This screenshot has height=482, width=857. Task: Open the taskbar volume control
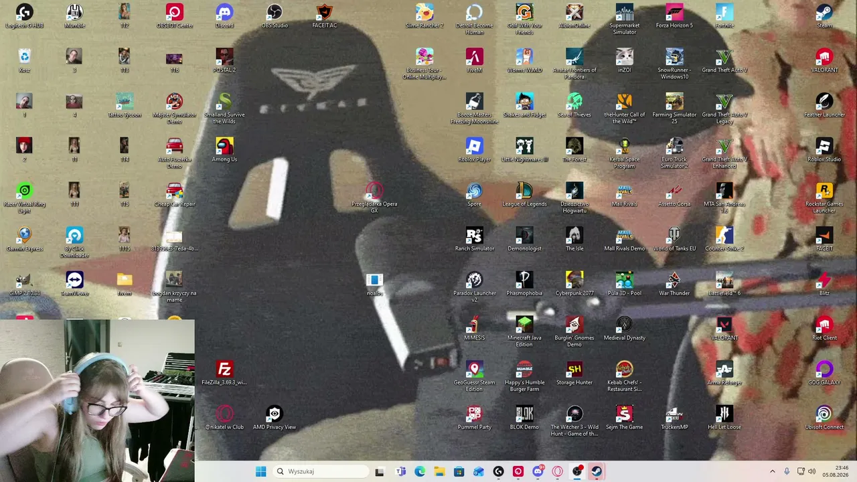812,471
